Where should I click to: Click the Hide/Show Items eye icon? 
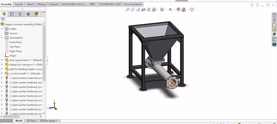[x=170, y=10]
